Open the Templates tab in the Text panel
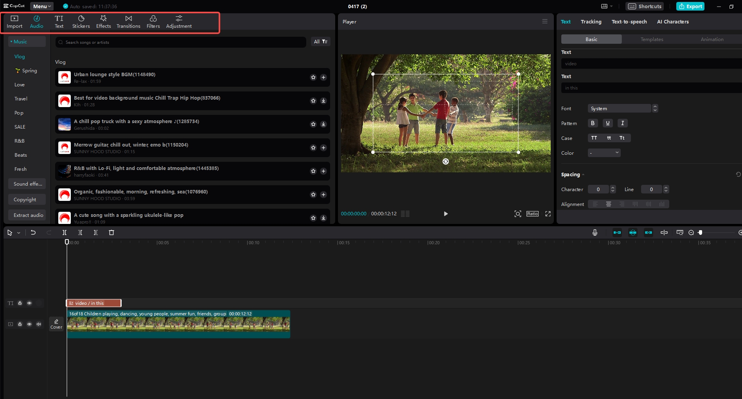The width and height of the screenshot is (742, 399). 652,39
